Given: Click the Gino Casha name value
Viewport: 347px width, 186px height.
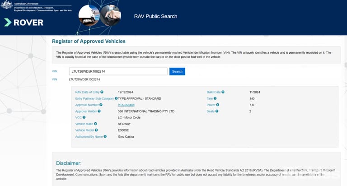Looking at the screenshot, I should click(126, 137).
